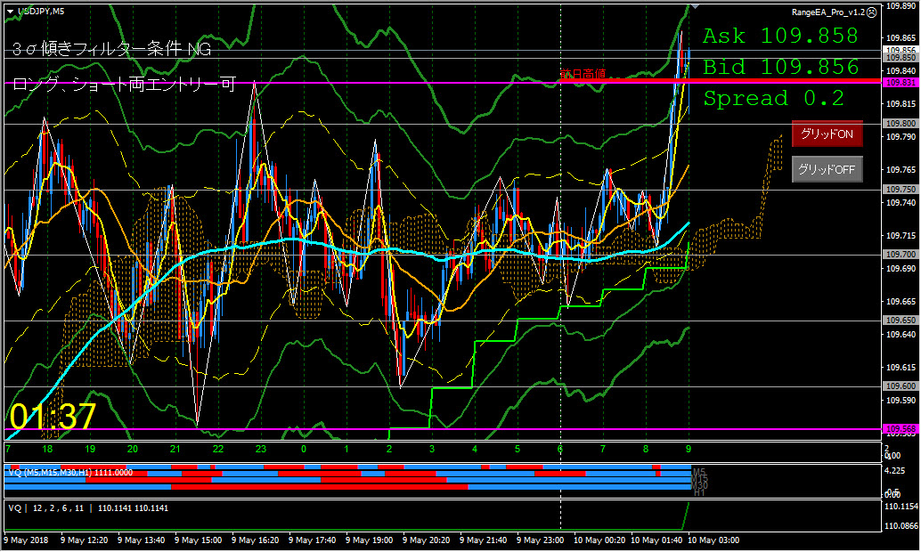This screenshot has width=921, height=552.
Task: Click the yellow 01:37 countdown timer
Action: [x=53, y=417]
